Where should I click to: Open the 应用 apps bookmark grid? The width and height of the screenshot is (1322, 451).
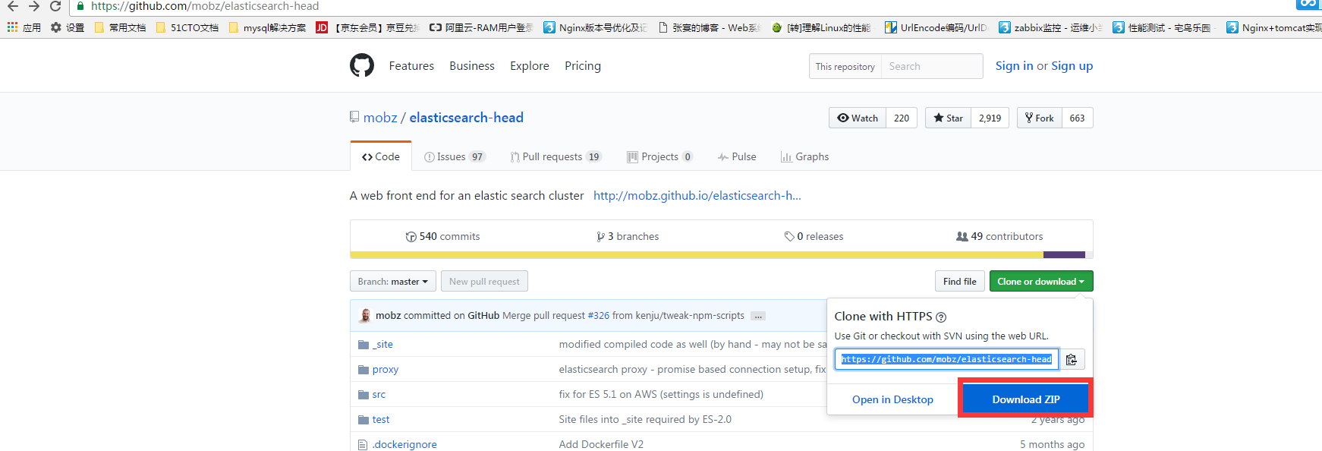(24, 27)
